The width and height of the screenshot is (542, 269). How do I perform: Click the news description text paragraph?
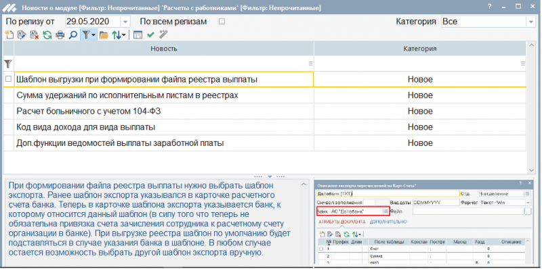tap(150, 219)
